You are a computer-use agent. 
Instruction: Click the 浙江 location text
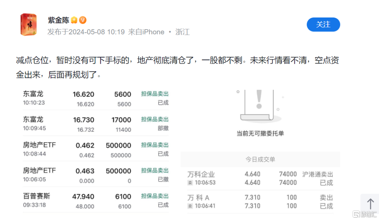(182, 32)
